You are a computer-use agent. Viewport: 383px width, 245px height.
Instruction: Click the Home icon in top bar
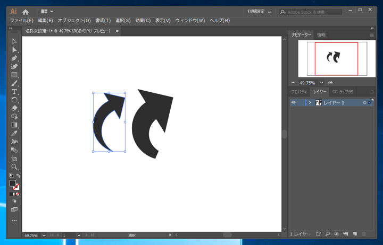pyautogui.click(x=25, y=12)
